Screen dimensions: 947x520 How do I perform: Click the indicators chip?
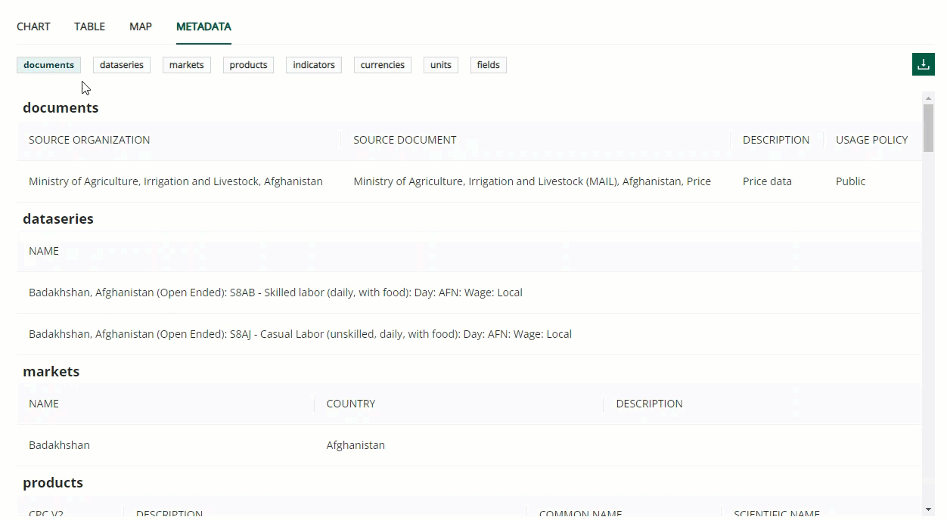pyautogui.click(x=313, y=65)
